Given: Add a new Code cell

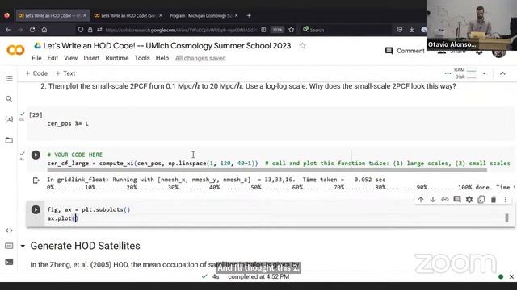Looking at the screenshot, I should (x=36, y=73).
